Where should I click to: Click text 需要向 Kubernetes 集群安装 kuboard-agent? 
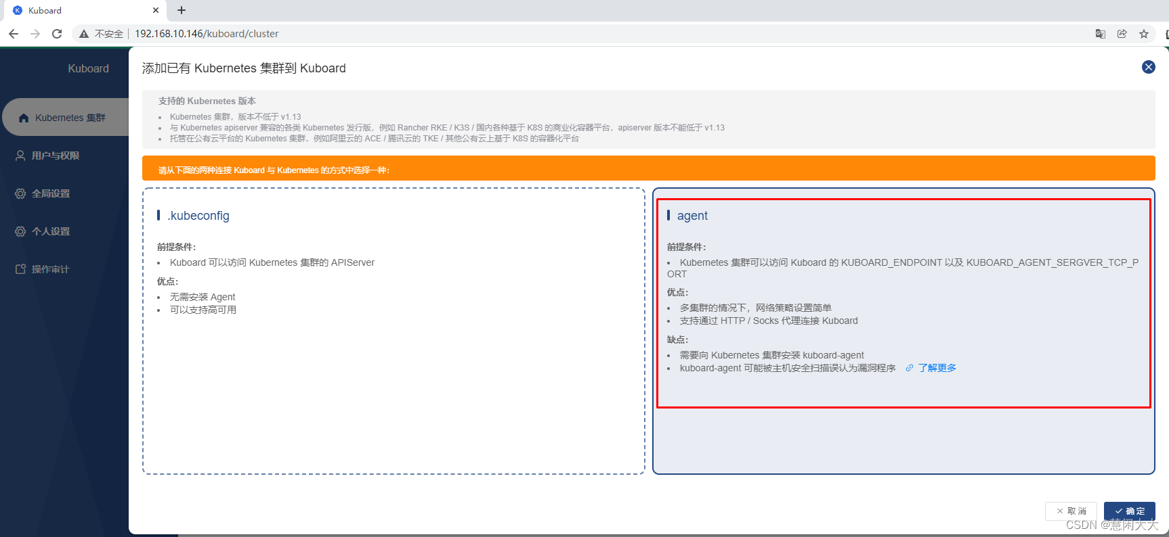click(772, 355)
